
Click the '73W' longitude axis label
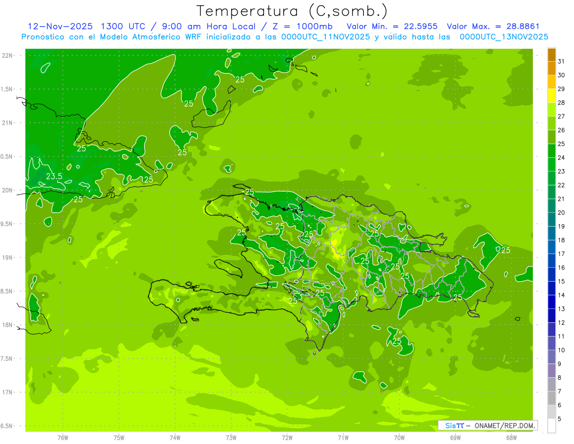[231, 437]
